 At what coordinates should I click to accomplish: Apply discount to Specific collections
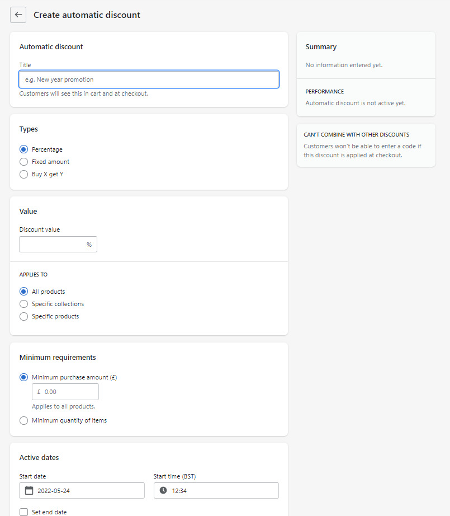point(23,304)
